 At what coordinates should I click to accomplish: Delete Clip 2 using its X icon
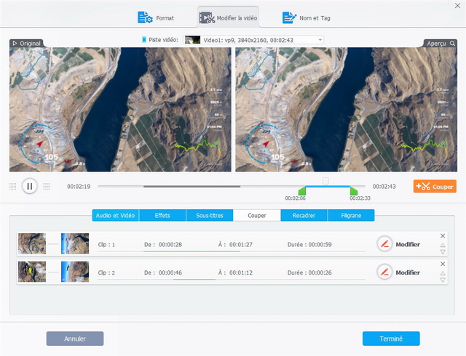(x=443, y=264)
